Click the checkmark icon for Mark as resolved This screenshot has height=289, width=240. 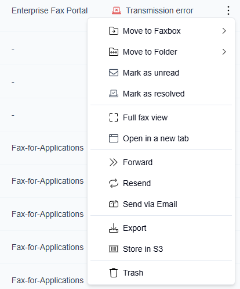click(114, 94)
